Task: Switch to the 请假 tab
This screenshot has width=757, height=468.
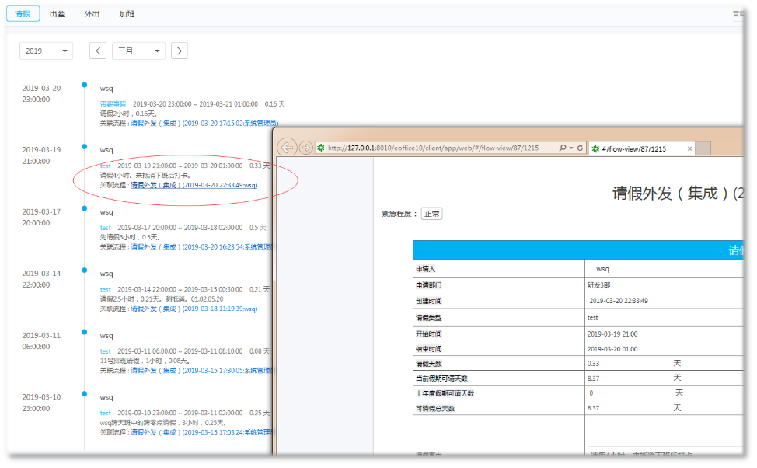Action: [23, 14]
